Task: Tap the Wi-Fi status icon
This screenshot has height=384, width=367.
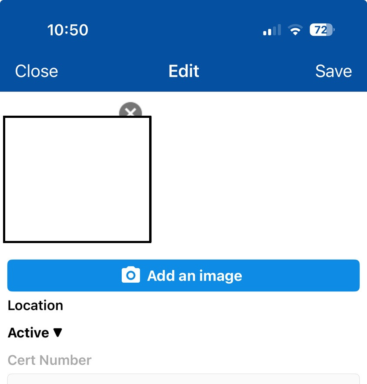Action: [295, 30]
